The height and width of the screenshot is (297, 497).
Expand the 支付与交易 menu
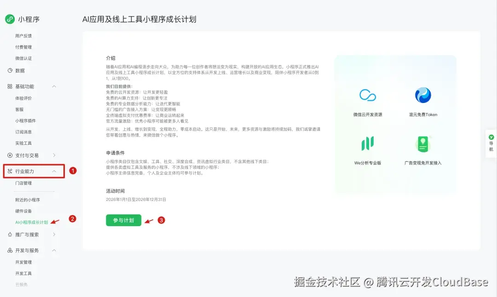[54, 155]
